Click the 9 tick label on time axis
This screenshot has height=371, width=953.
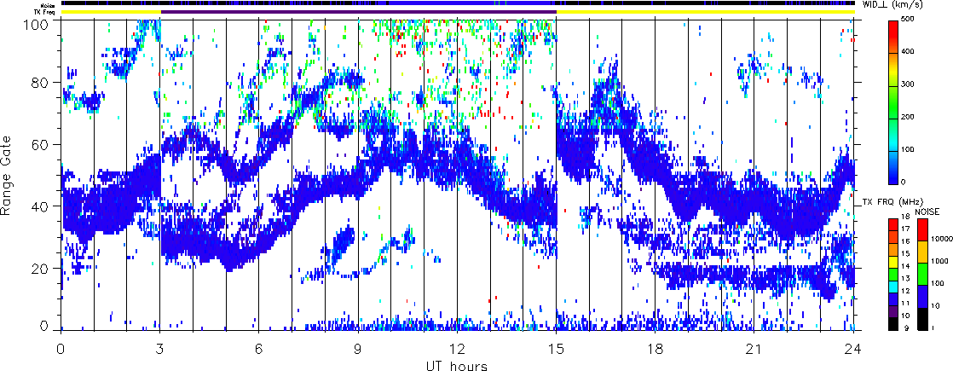[358, 350]
